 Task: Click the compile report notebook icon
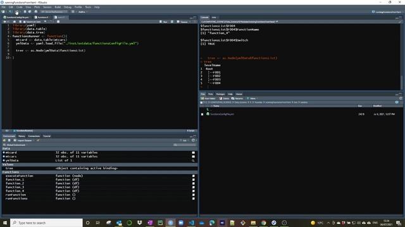(58, 22)
